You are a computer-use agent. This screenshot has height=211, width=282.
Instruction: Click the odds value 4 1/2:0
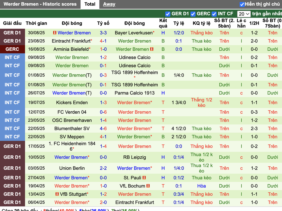click(178, 128)
